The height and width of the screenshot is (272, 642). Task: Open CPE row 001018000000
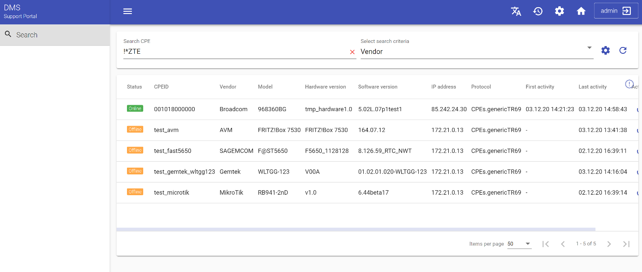(174, 109)
